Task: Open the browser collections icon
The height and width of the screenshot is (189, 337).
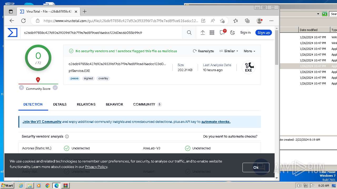Action: click(247, 21)
